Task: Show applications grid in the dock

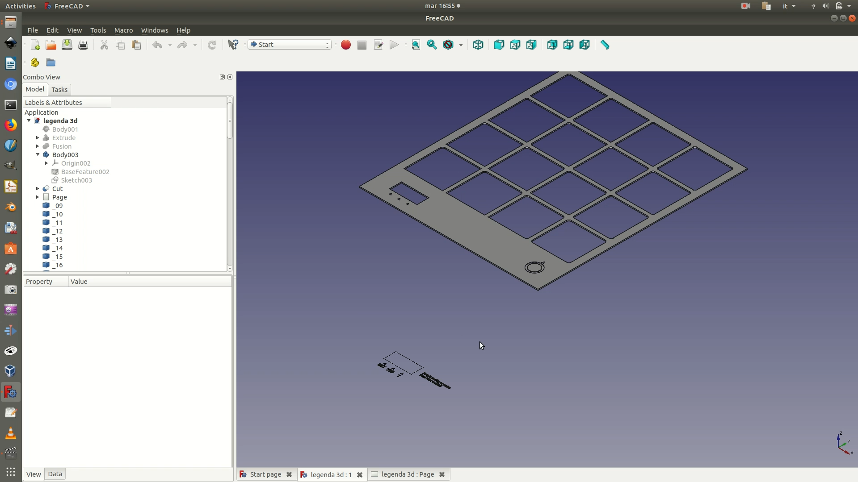Action: pyautogui.click(x=11, y=472)
